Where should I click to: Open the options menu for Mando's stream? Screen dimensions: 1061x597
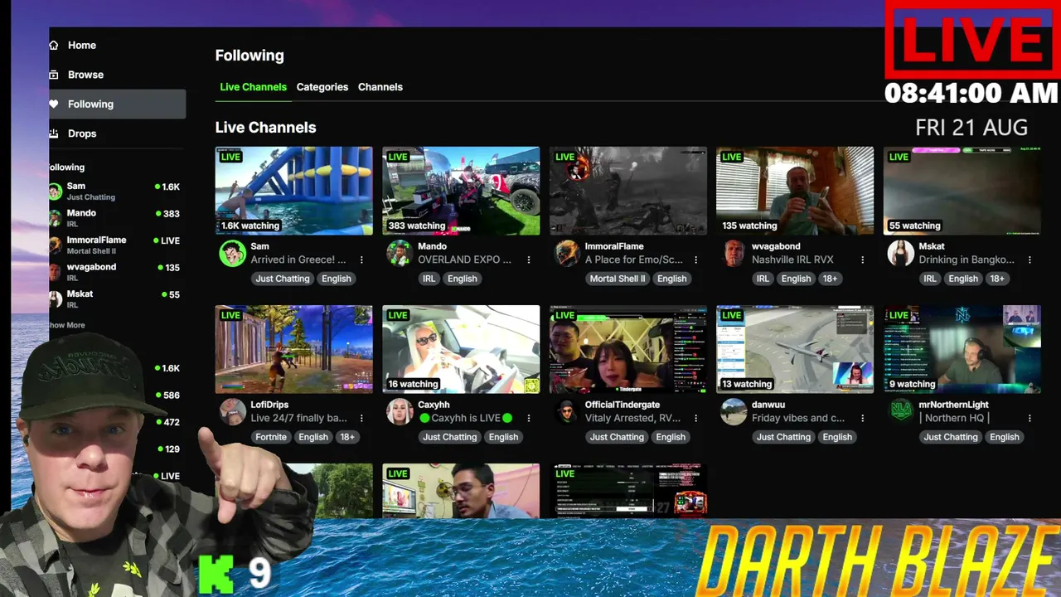(x=528, y=260)
